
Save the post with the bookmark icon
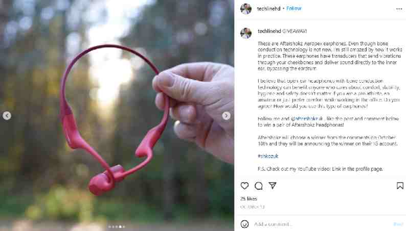pyautogui.click(x=400, y=186)
